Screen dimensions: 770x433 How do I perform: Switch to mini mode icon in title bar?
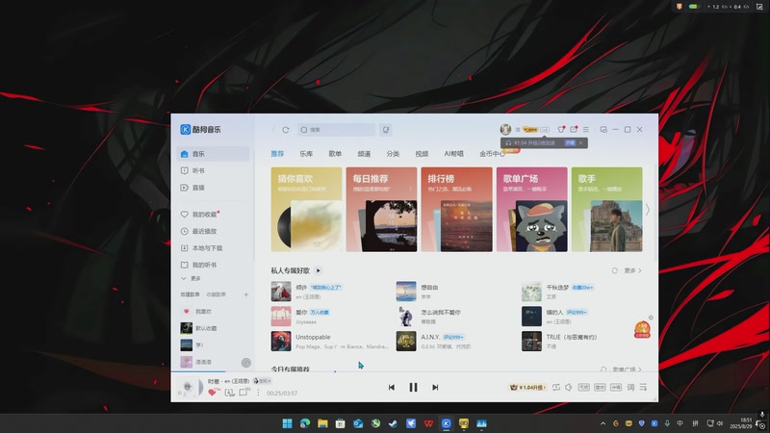click(x=603, y=130)
